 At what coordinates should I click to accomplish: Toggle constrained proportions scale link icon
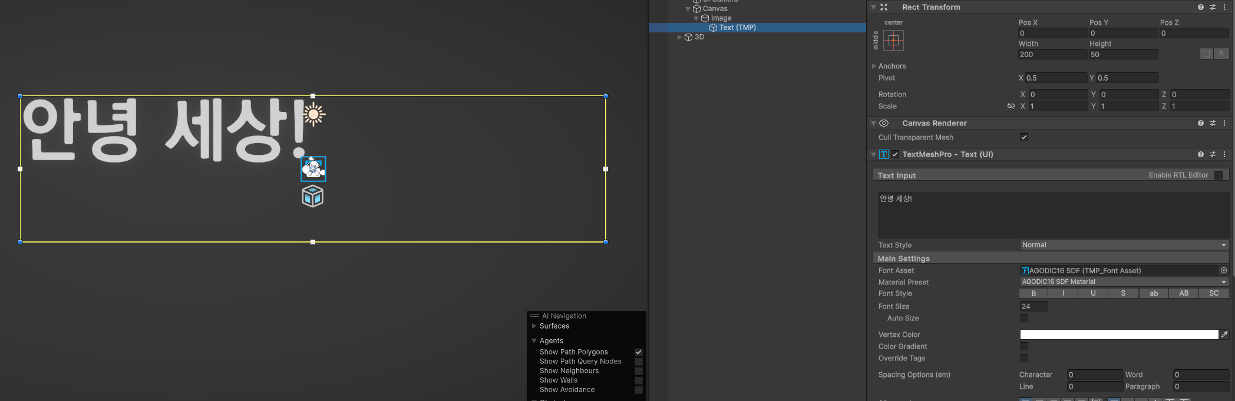[1011, 106]
